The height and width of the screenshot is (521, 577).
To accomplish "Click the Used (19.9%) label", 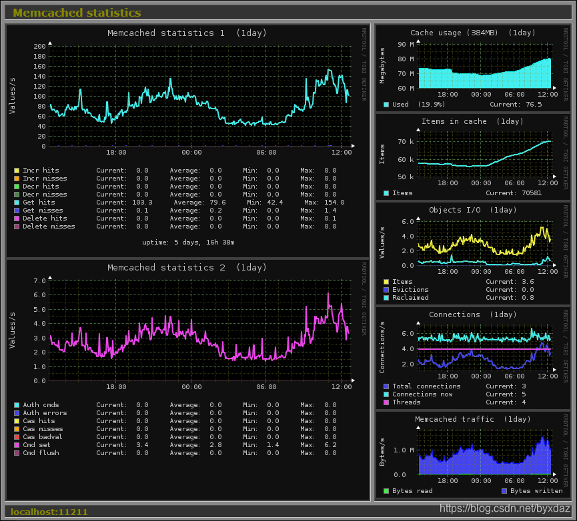I will click(419, 105).
